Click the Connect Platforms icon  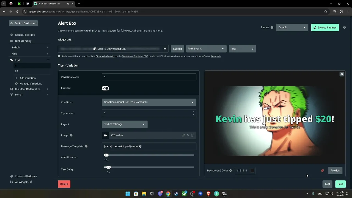(12, 176)
